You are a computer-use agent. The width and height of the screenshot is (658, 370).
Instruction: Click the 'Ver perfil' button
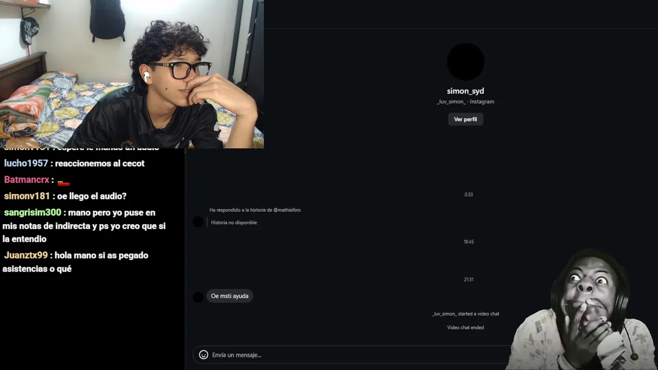[x=466, y=119]
